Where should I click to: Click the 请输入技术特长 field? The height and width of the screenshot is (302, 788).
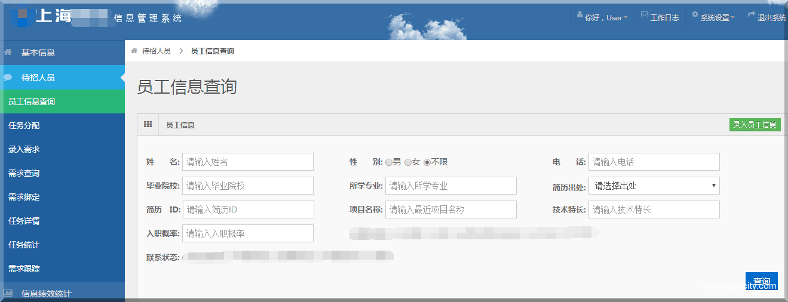[x=654, y=209]
